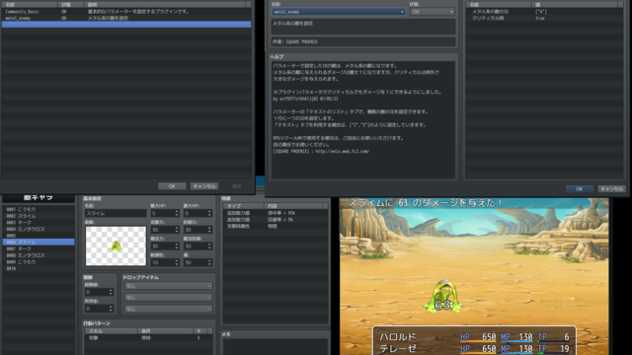Click the true value of クリティカル時

click(540, 18)
